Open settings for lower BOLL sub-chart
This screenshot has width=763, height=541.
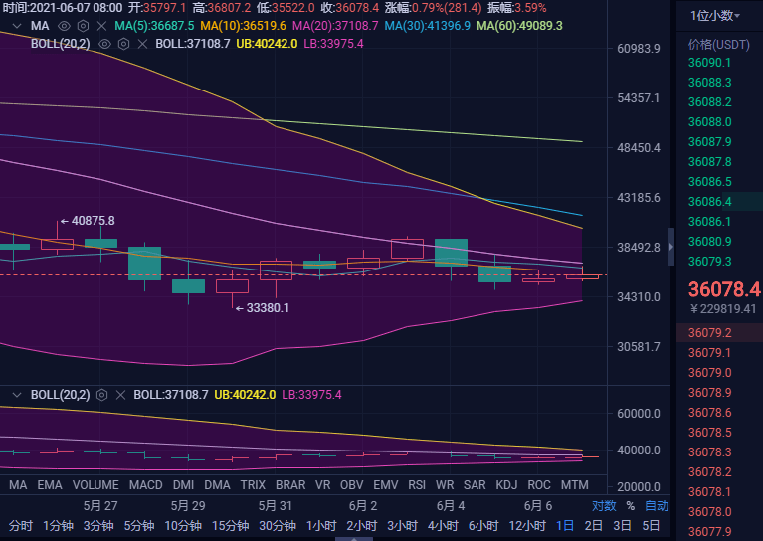tap(102, 395)
